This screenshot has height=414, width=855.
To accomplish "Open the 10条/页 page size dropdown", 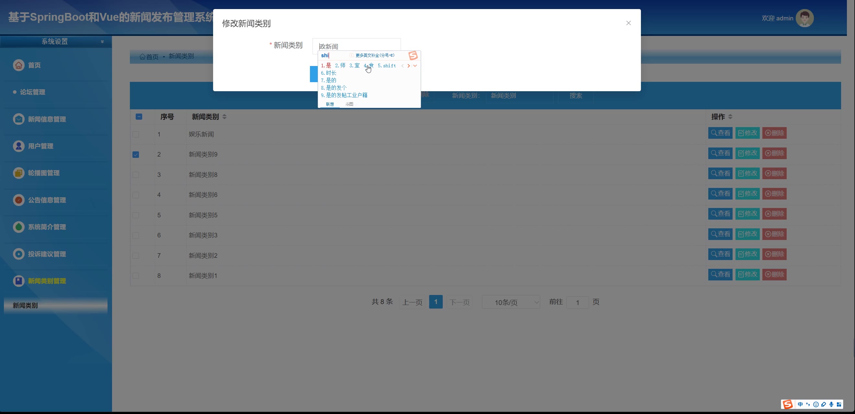I will point(510,302).
